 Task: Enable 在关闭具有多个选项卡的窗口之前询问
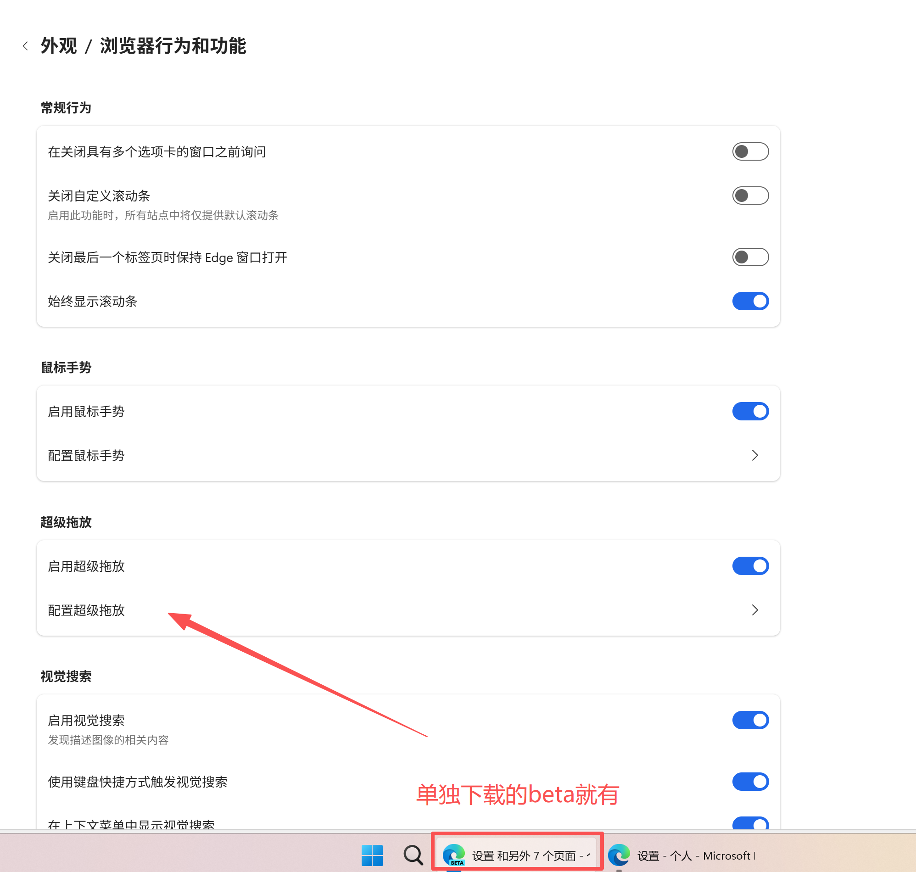[750, 151]
